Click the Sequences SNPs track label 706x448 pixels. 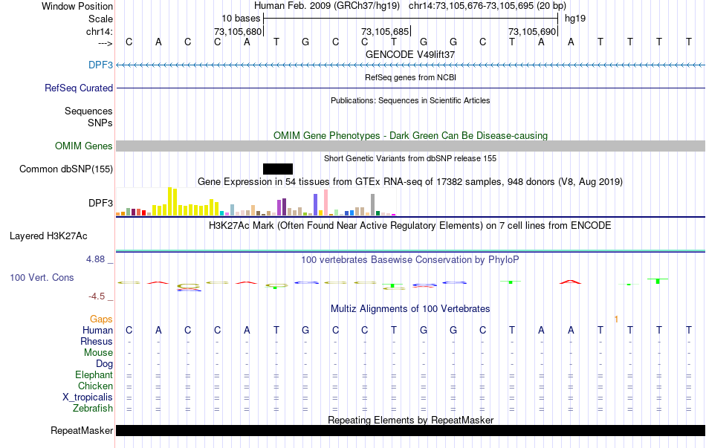[x=88, y=117]
